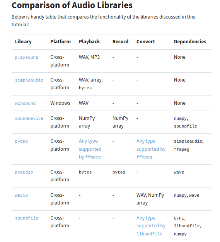This screenshot has height=242, width=220.
Task: Open the sounddevice library link
Action: (29, 118)
